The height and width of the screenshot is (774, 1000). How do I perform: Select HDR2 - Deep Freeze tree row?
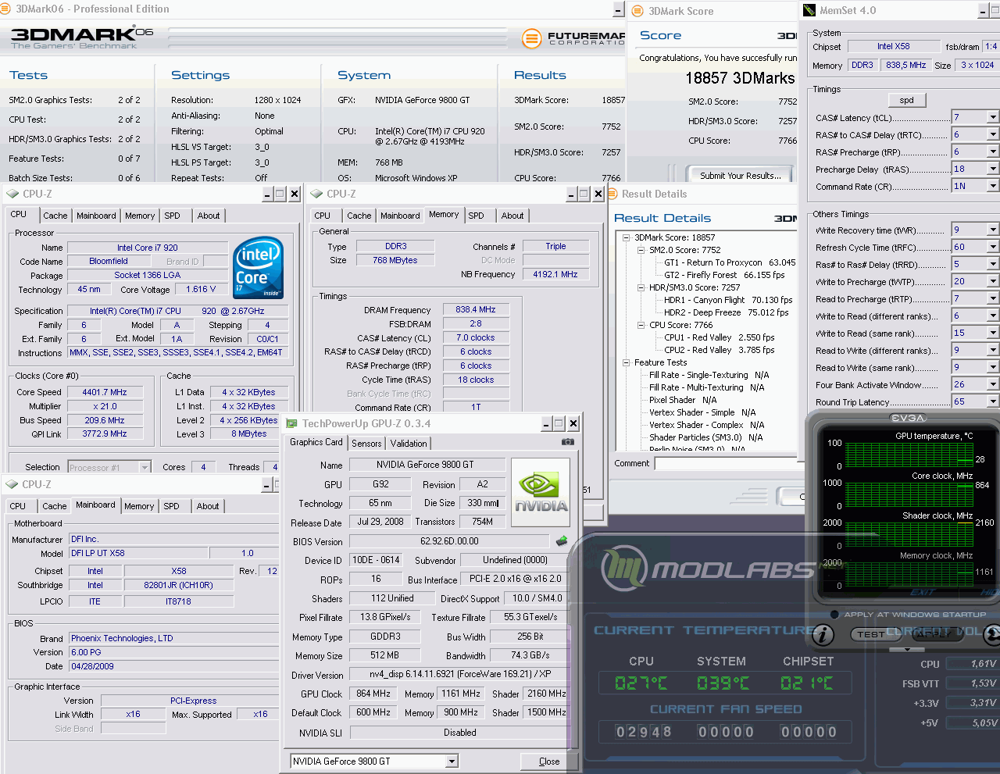(x=726, y=312)
